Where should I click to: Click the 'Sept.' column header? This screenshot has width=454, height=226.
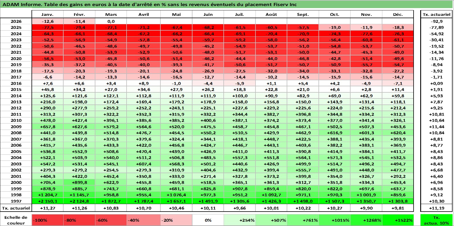pyautogui.click(x=303, y=14)
